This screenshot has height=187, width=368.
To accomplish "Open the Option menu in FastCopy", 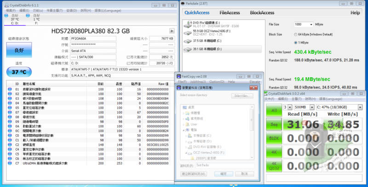I will point(217,81).
